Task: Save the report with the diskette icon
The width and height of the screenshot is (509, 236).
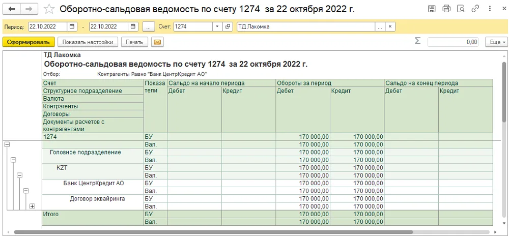Action: click(x=432, y=9)
